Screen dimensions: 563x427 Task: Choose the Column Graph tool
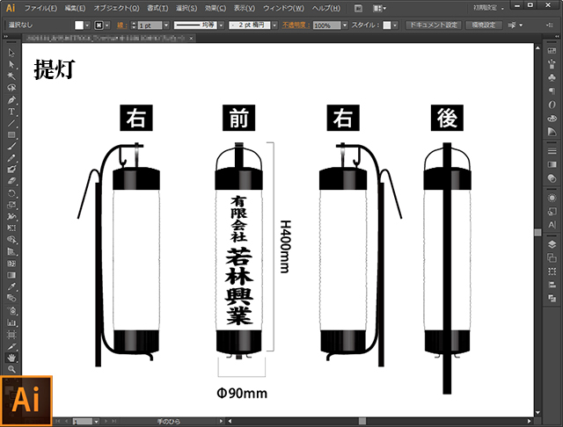click(x=11, y=322)
